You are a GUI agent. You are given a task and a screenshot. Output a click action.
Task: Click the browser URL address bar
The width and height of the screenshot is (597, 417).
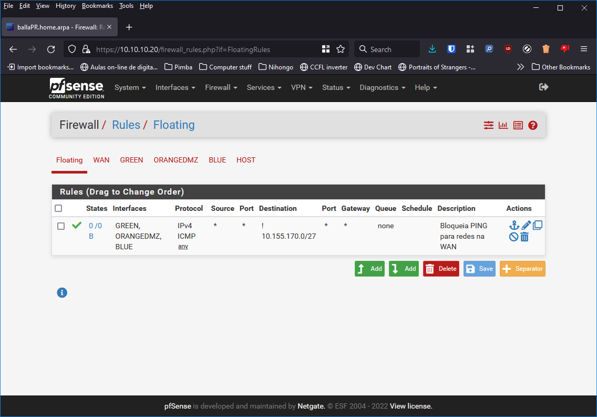pos(205,49)
